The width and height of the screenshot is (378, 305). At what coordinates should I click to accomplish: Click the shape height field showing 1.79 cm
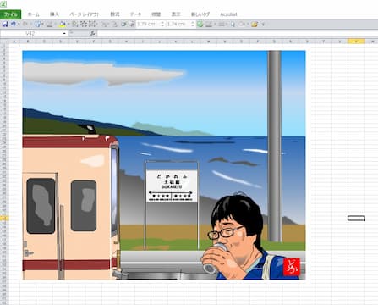tap(148, 25)
